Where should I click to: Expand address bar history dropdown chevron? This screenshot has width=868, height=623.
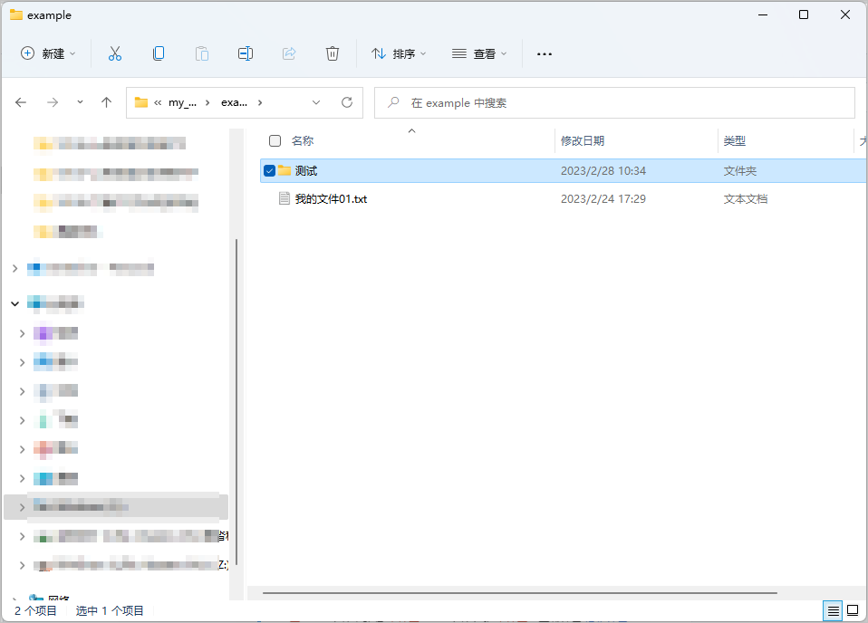316,103
